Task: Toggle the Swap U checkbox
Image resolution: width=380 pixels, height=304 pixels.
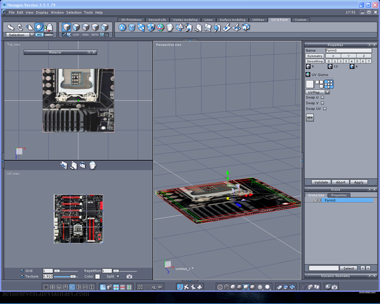Action: click(322, 97)
